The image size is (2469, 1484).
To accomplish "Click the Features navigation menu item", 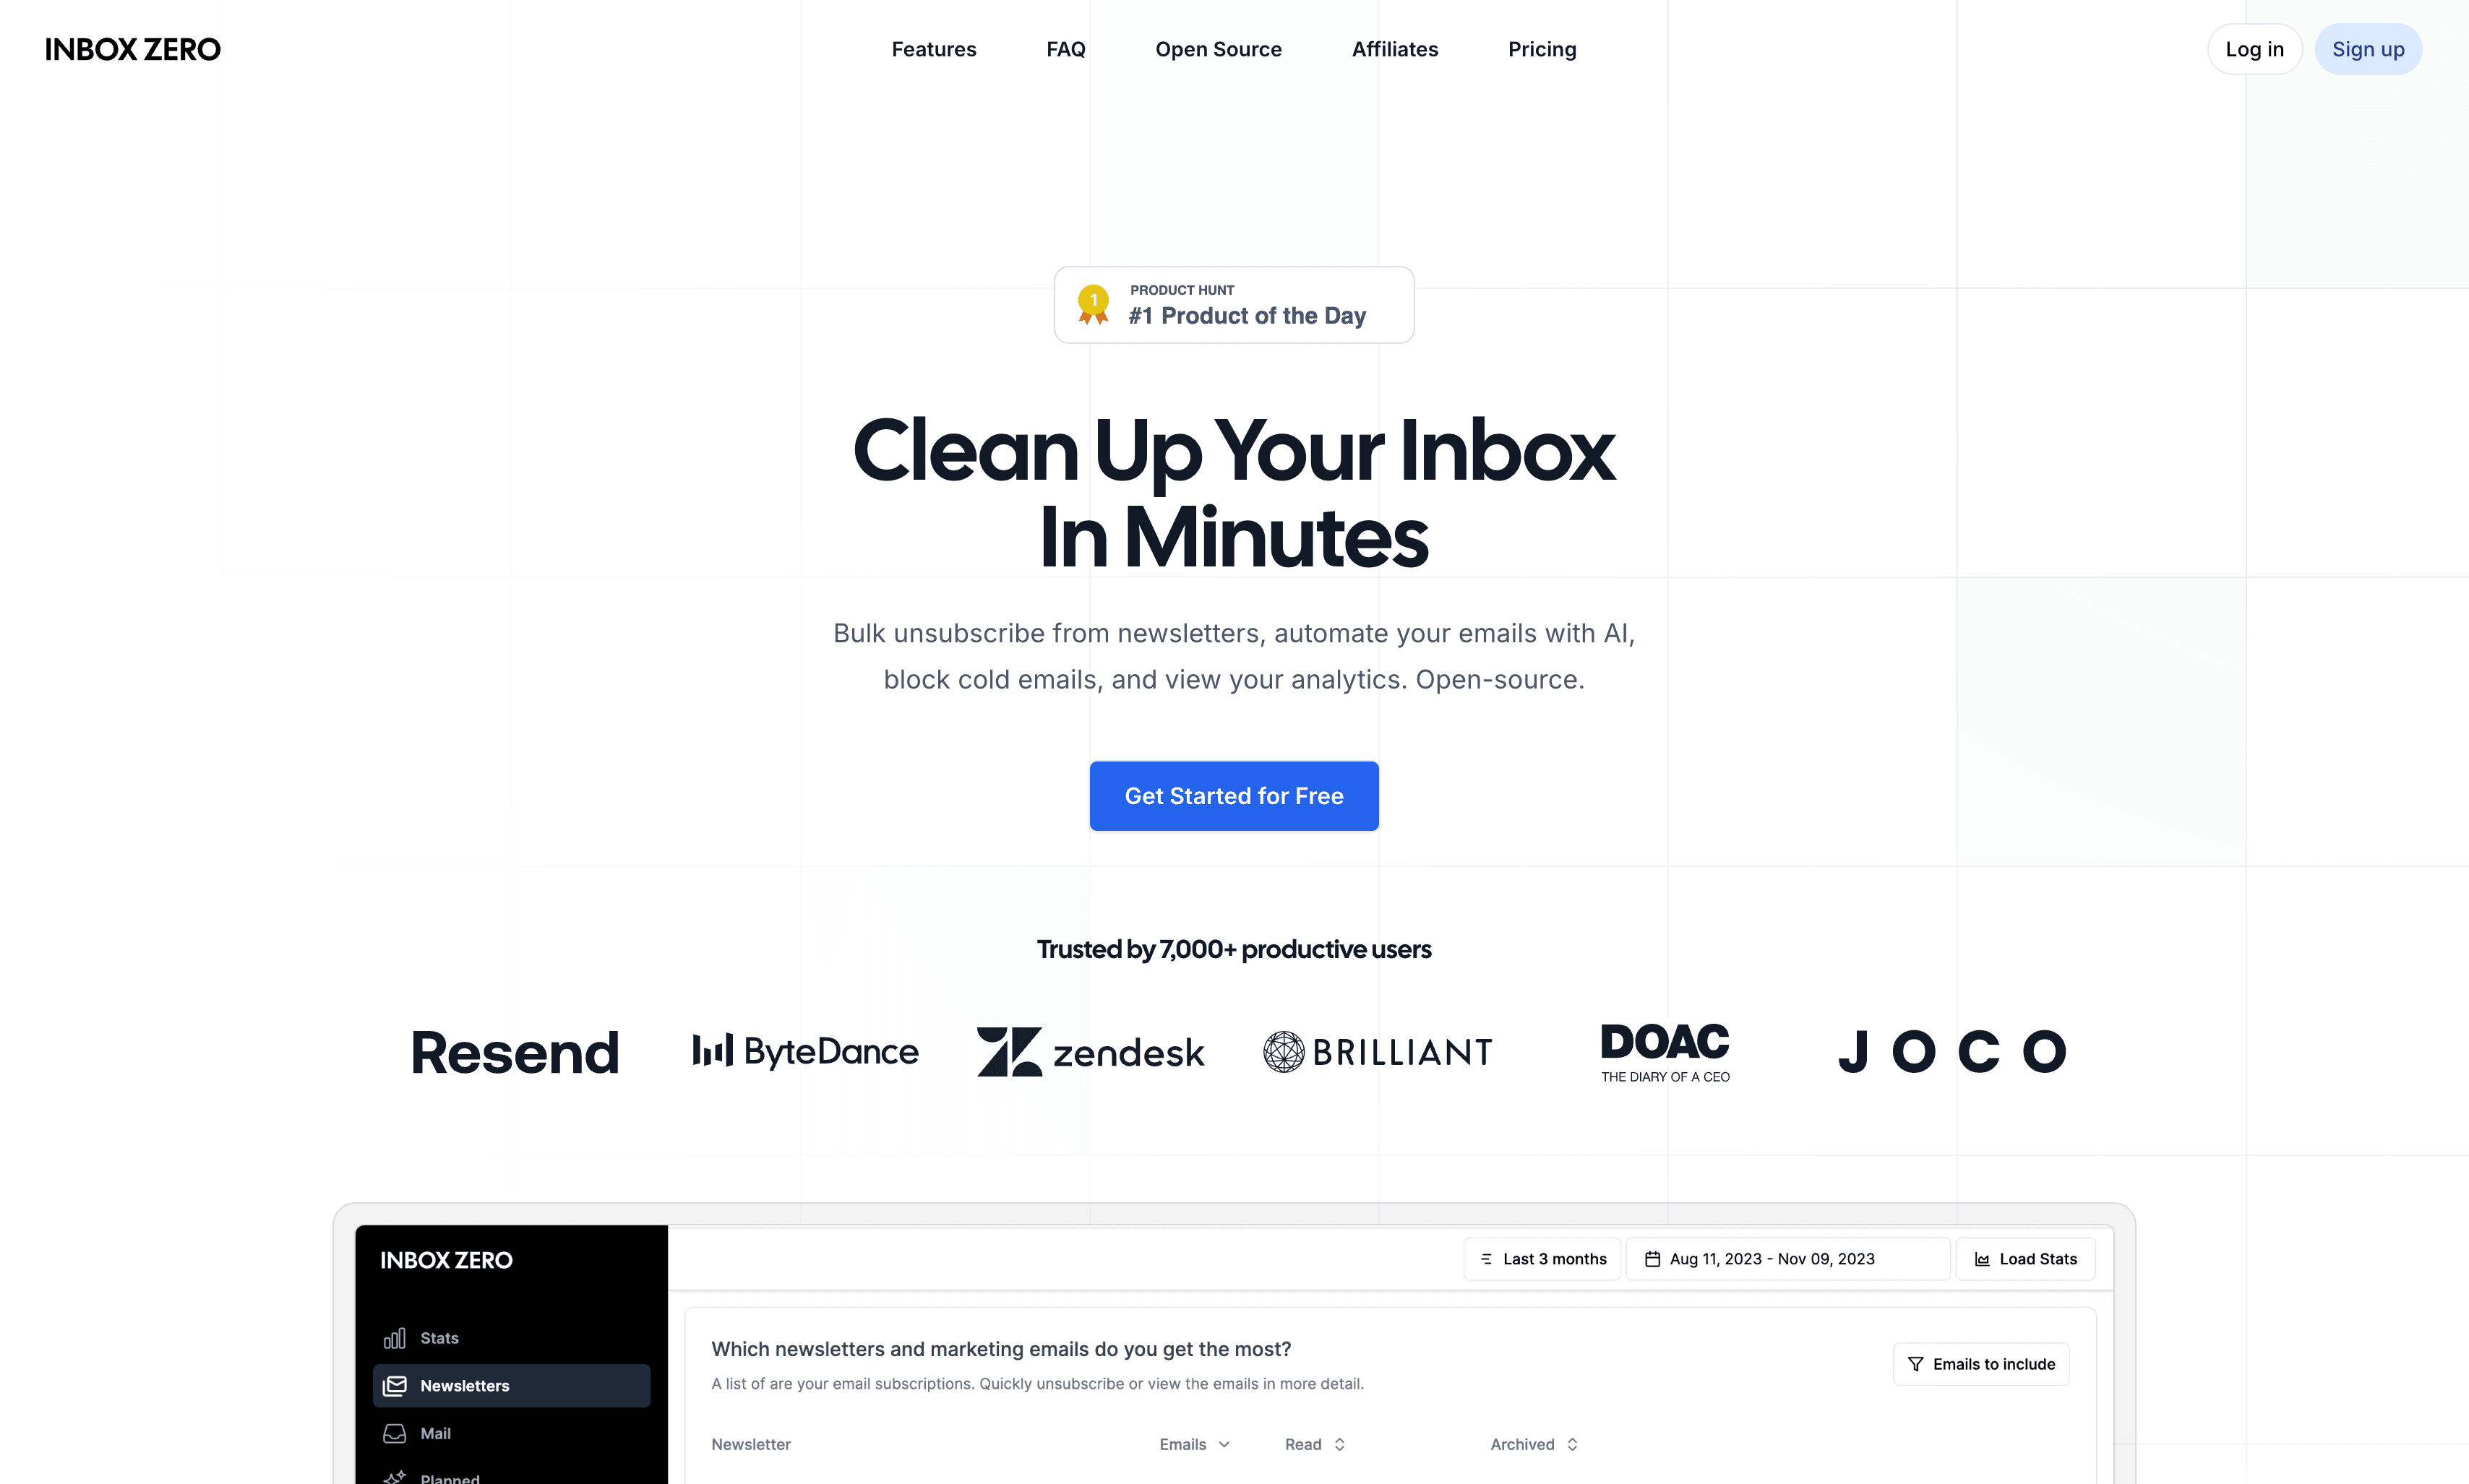I will (x=933, y=48).
